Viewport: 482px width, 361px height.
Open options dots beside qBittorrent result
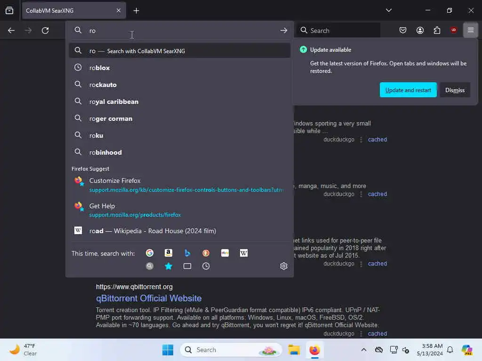(x=361, y=334)
